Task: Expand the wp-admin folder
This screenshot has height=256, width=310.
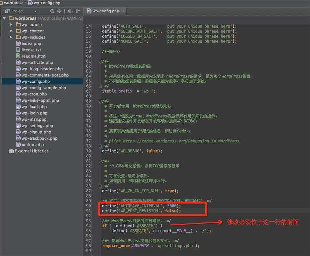Action: [x=11, y=25]
